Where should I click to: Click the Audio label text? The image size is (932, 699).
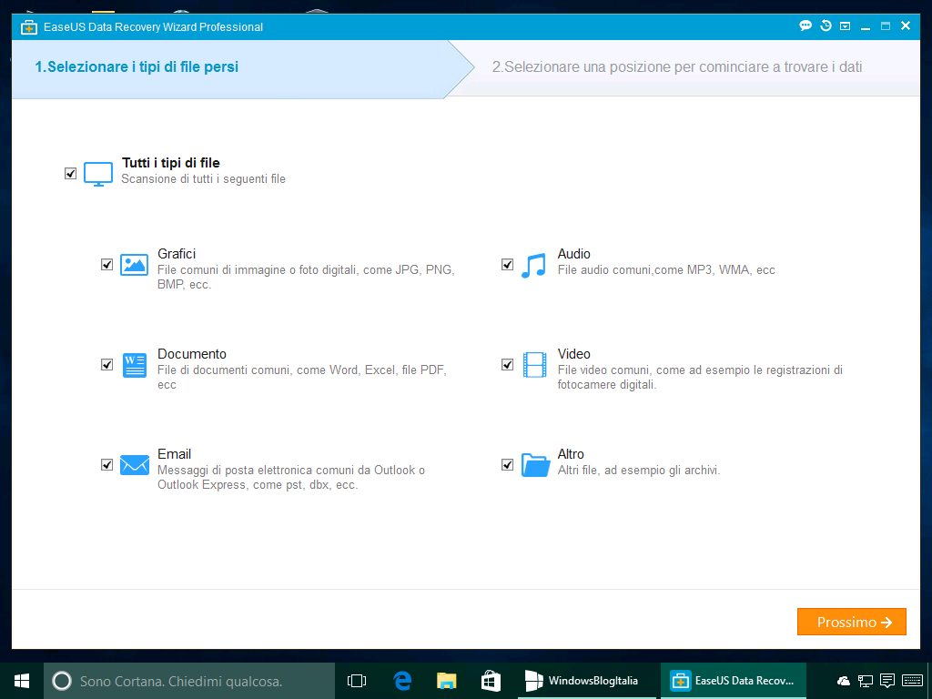click(x=573, y=254)
